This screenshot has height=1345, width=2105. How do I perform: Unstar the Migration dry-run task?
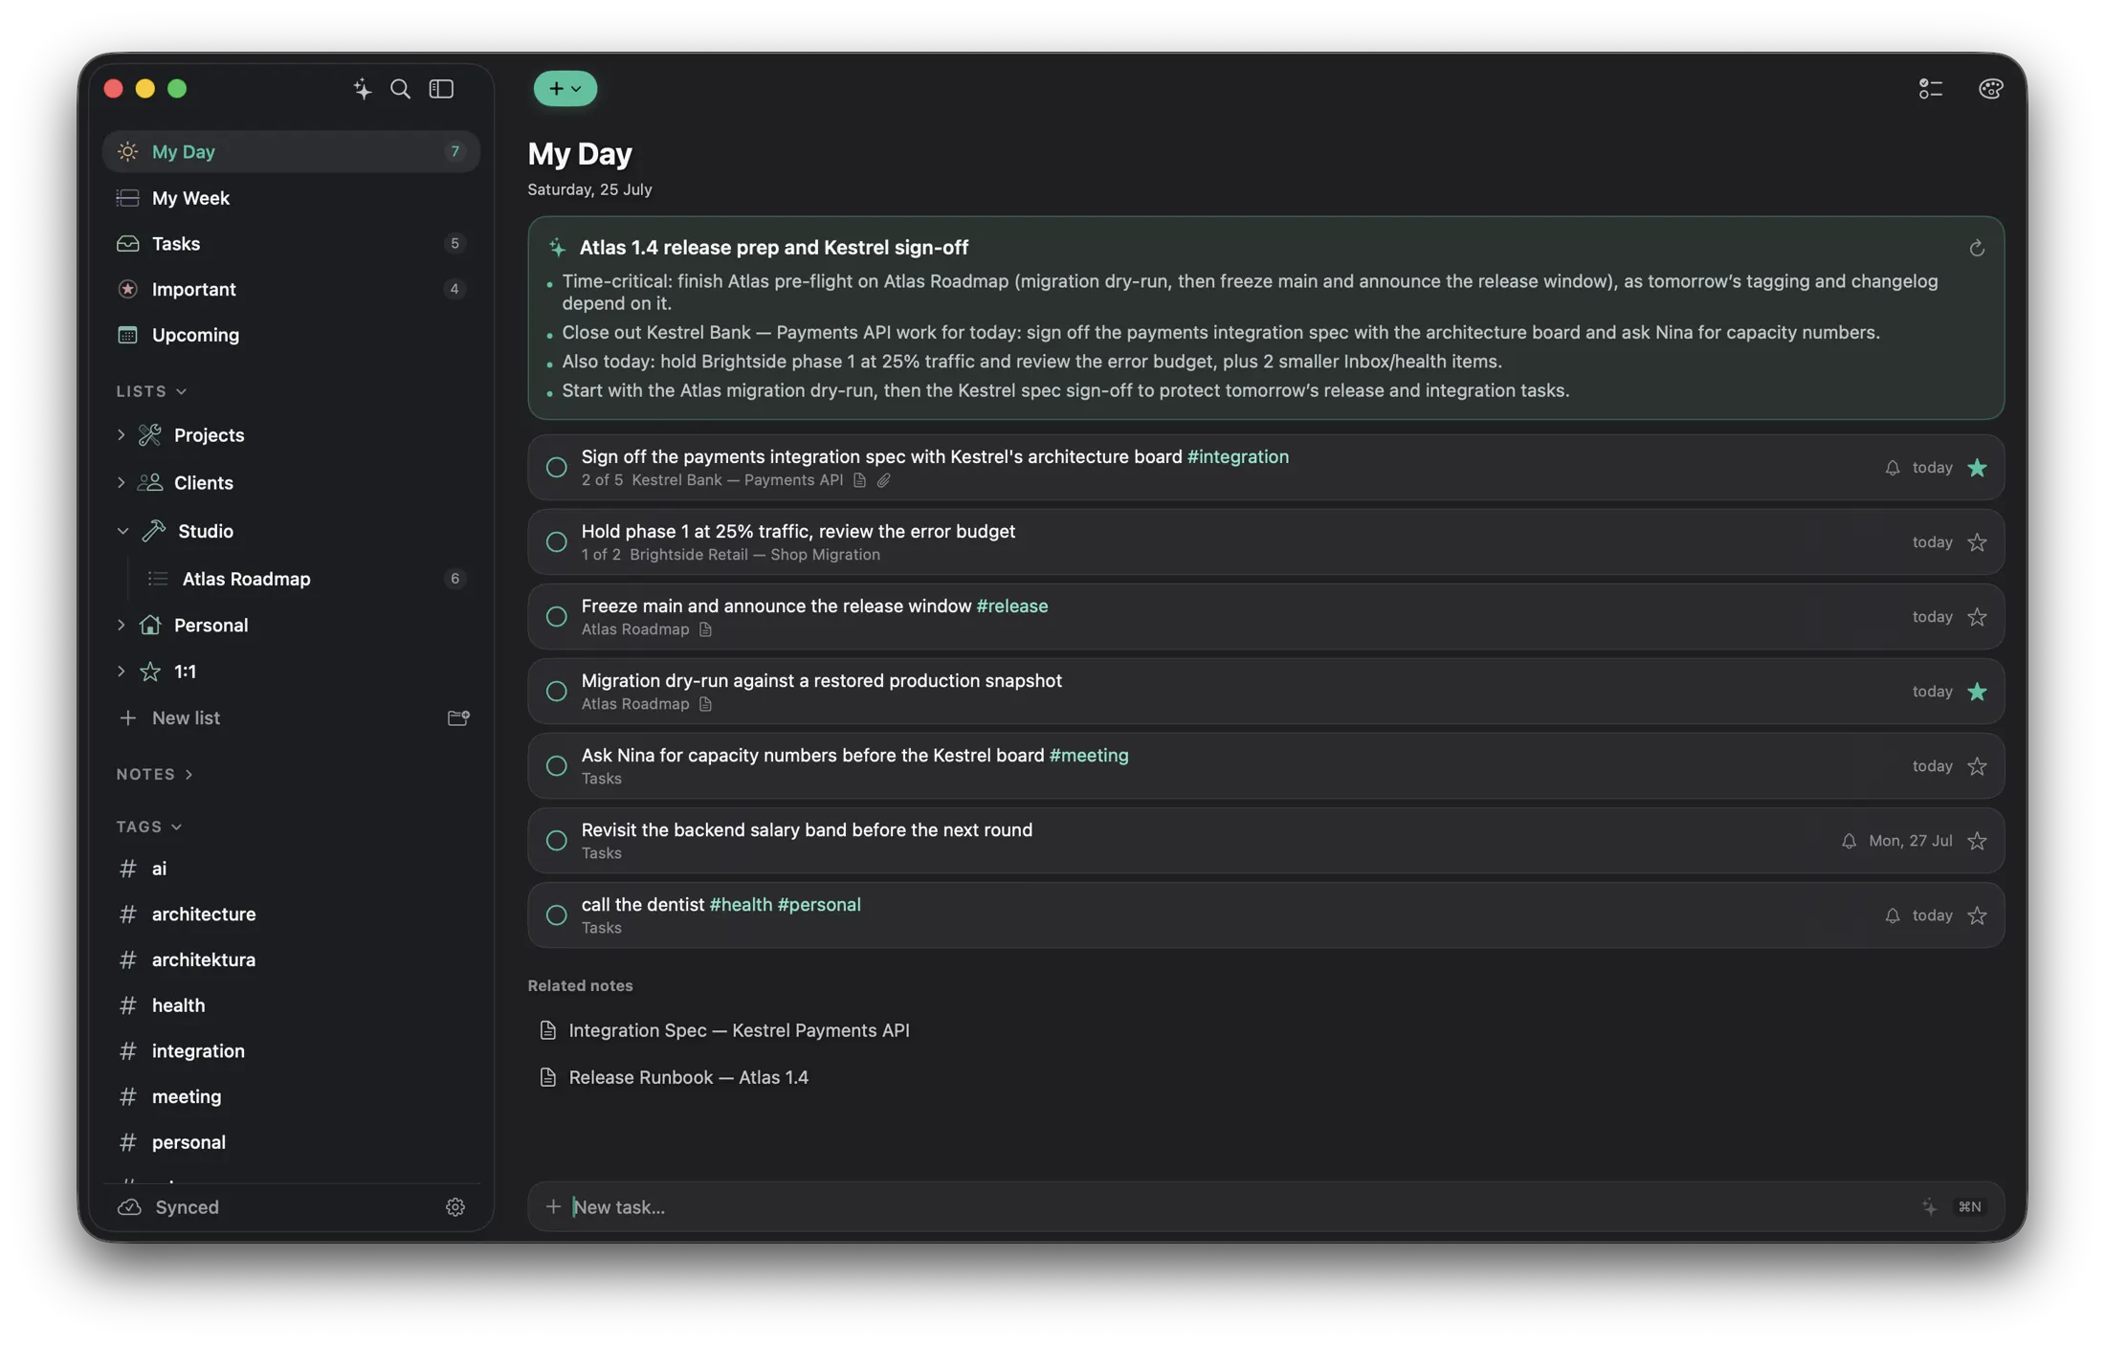pyautogui.click(x=1977, y=692)
